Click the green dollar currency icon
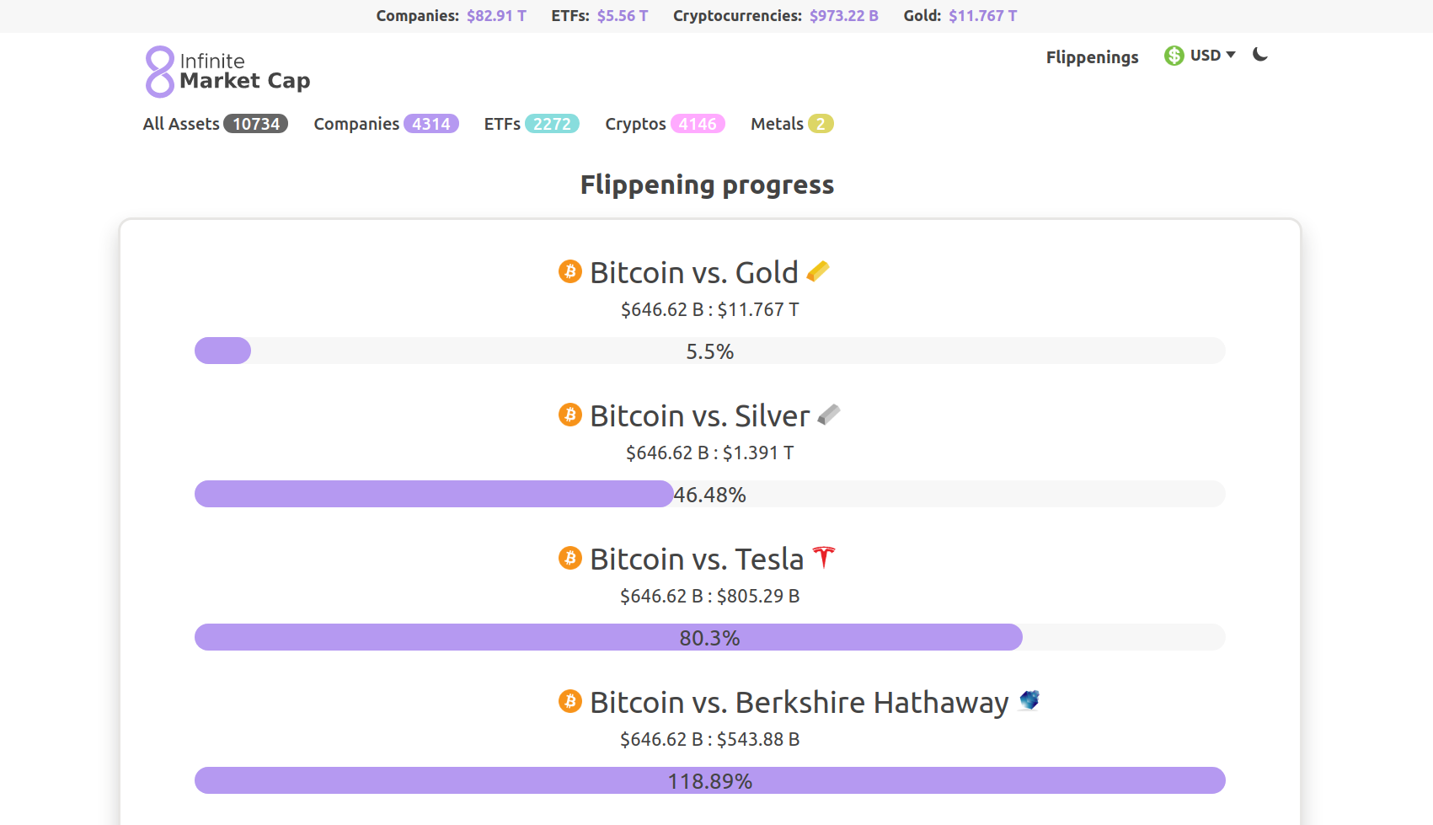This screenshot has height=825, width=1433. click(x=1174, y=55)
